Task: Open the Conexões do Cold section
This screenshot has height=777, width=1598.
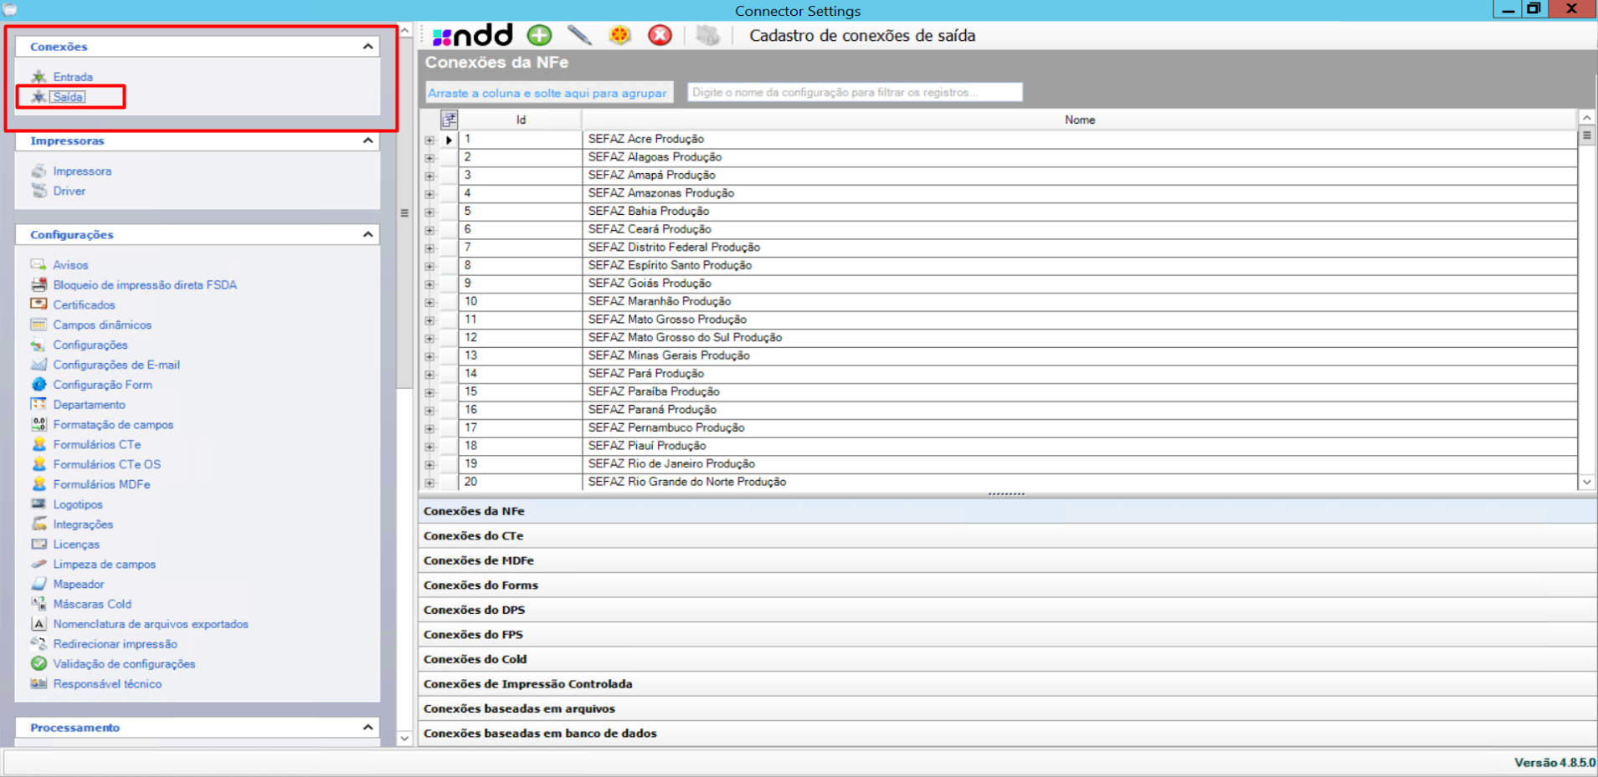Action: point(1007,659)
